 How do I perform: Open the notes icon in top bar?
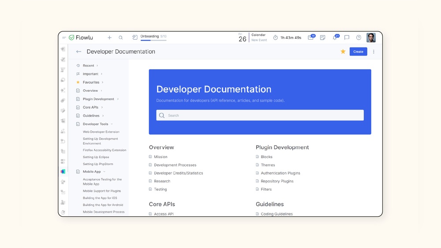click(x=322, y=38)
